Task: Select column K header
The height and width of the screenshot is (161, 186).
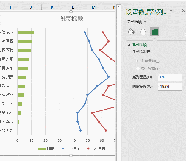Action: pyautogui.click(x=52, y=7)
